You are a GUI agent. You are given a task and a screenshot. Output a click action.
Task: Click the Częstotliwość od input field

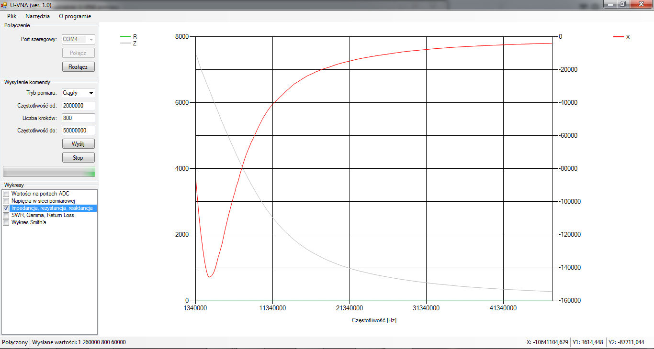[78, 105]
